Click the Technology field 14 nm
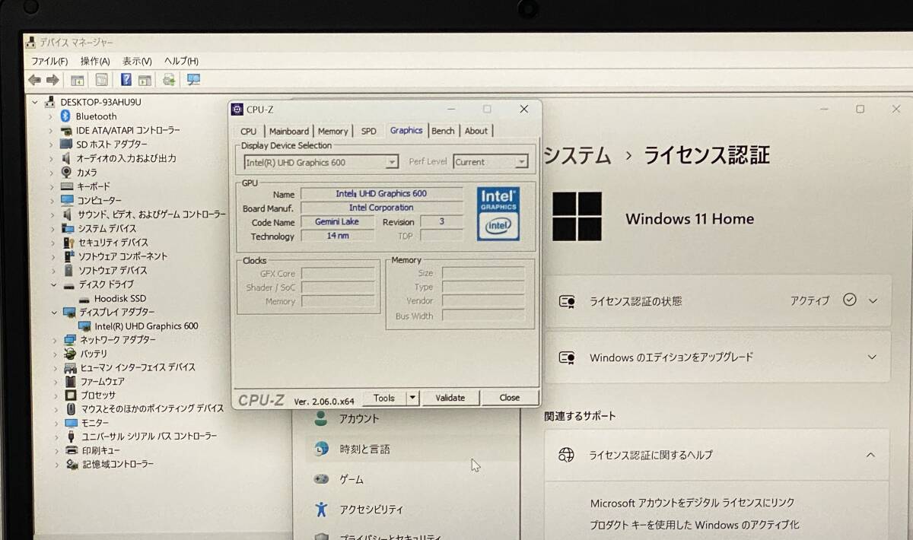The height and width of the screenshot is (540, 913). pyautogui.click(x=337, y=236)
